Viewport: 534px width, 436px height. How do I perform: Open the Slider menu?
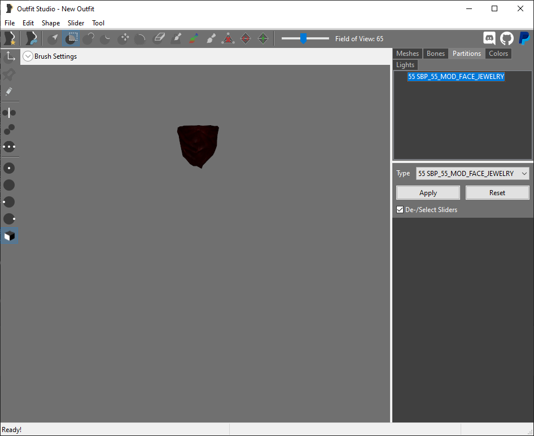(x=76, y=23)
